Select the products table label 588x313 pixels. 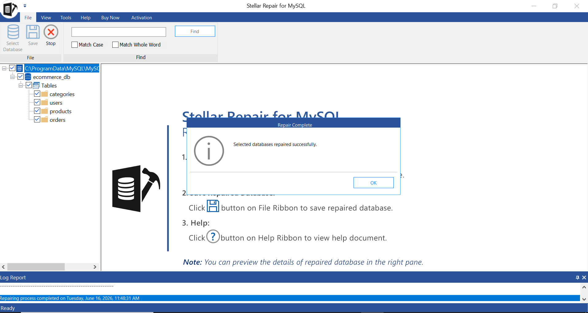[x=60, y=111]
